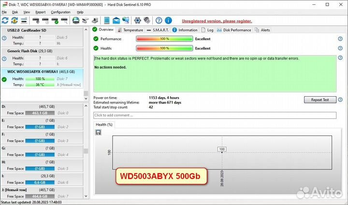Click the question status icon of USB2.0 CardReader
348x205 pixels.
coord(4,38)
